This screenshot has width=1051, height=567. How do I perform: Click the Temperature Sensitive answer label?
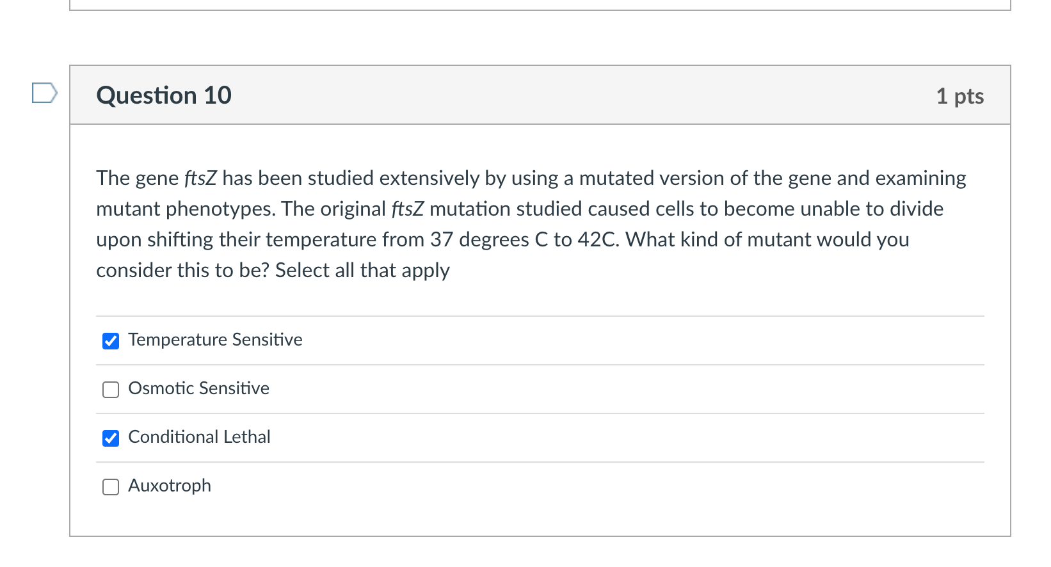215,340
